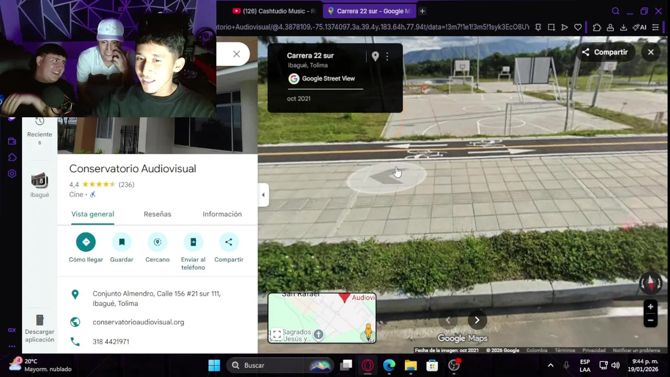Collapse the side panel with the arrow
Screen dimensions: 670x377
(x=263, y=195)
